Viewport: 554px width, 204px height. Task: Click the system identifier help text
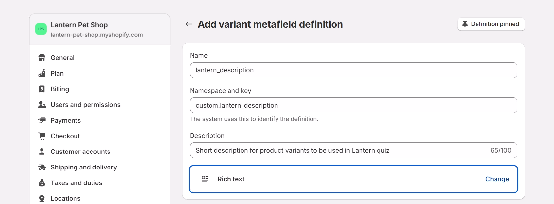click(x=254, y=119)
